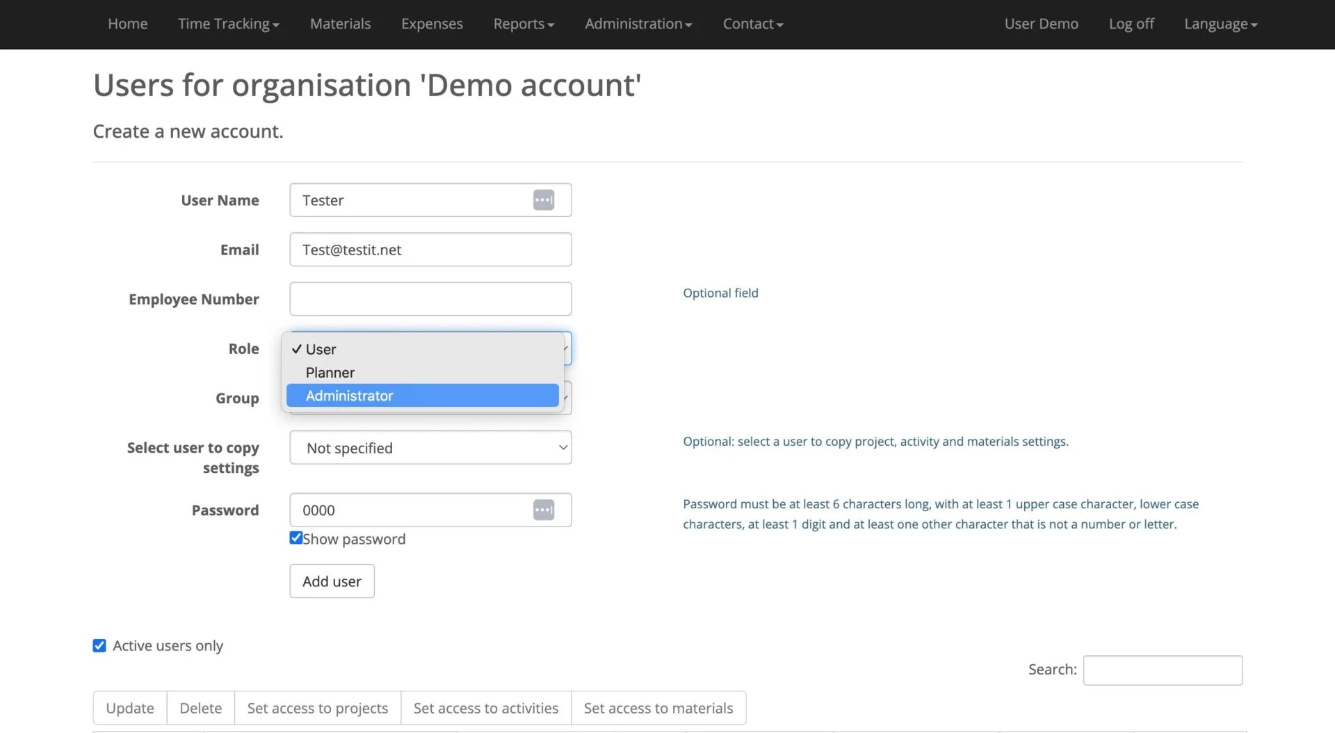Click into the Search text box
The height and width of the screenshot is (733, 1335).
tap(1162, 670)
